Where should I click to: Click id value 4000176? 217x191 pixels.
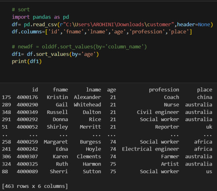(27, 97)
